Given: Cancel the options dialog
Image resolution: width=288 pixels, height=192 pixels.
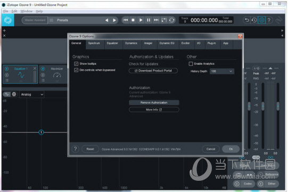Looking at the screenshot, I should [x=211, y=149].
